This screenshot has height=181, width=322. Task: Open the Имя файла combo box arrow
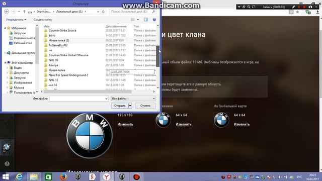[x=106, y=99]
